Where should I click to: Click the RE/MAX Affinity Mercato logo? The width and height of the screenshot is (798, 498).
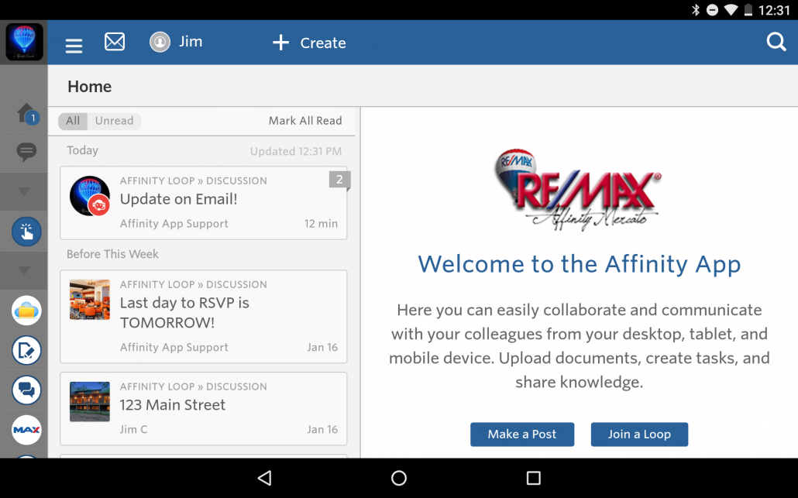pyautogui.click(x=578, y=190)
